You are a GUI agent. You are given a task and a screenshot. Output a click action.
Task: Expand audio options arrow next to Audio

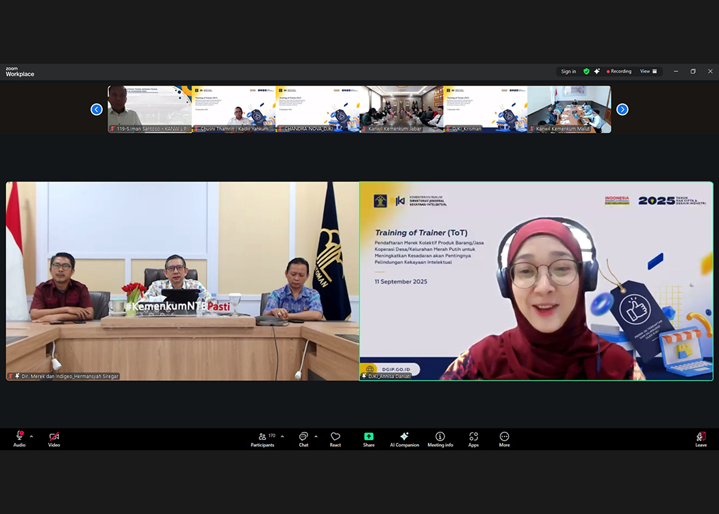tap(31, 437)
